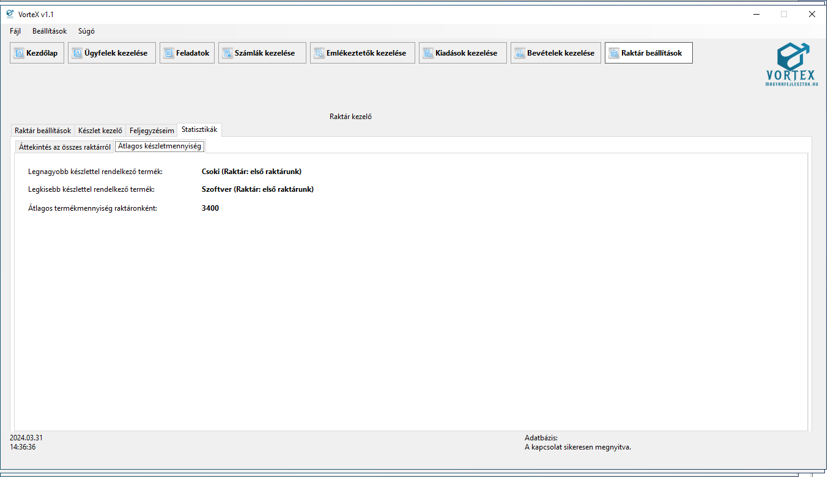The width and height of the screenshot is (828, 477).
Task: Open Ügyfelek kezelése via its icon
Action: 77,53
